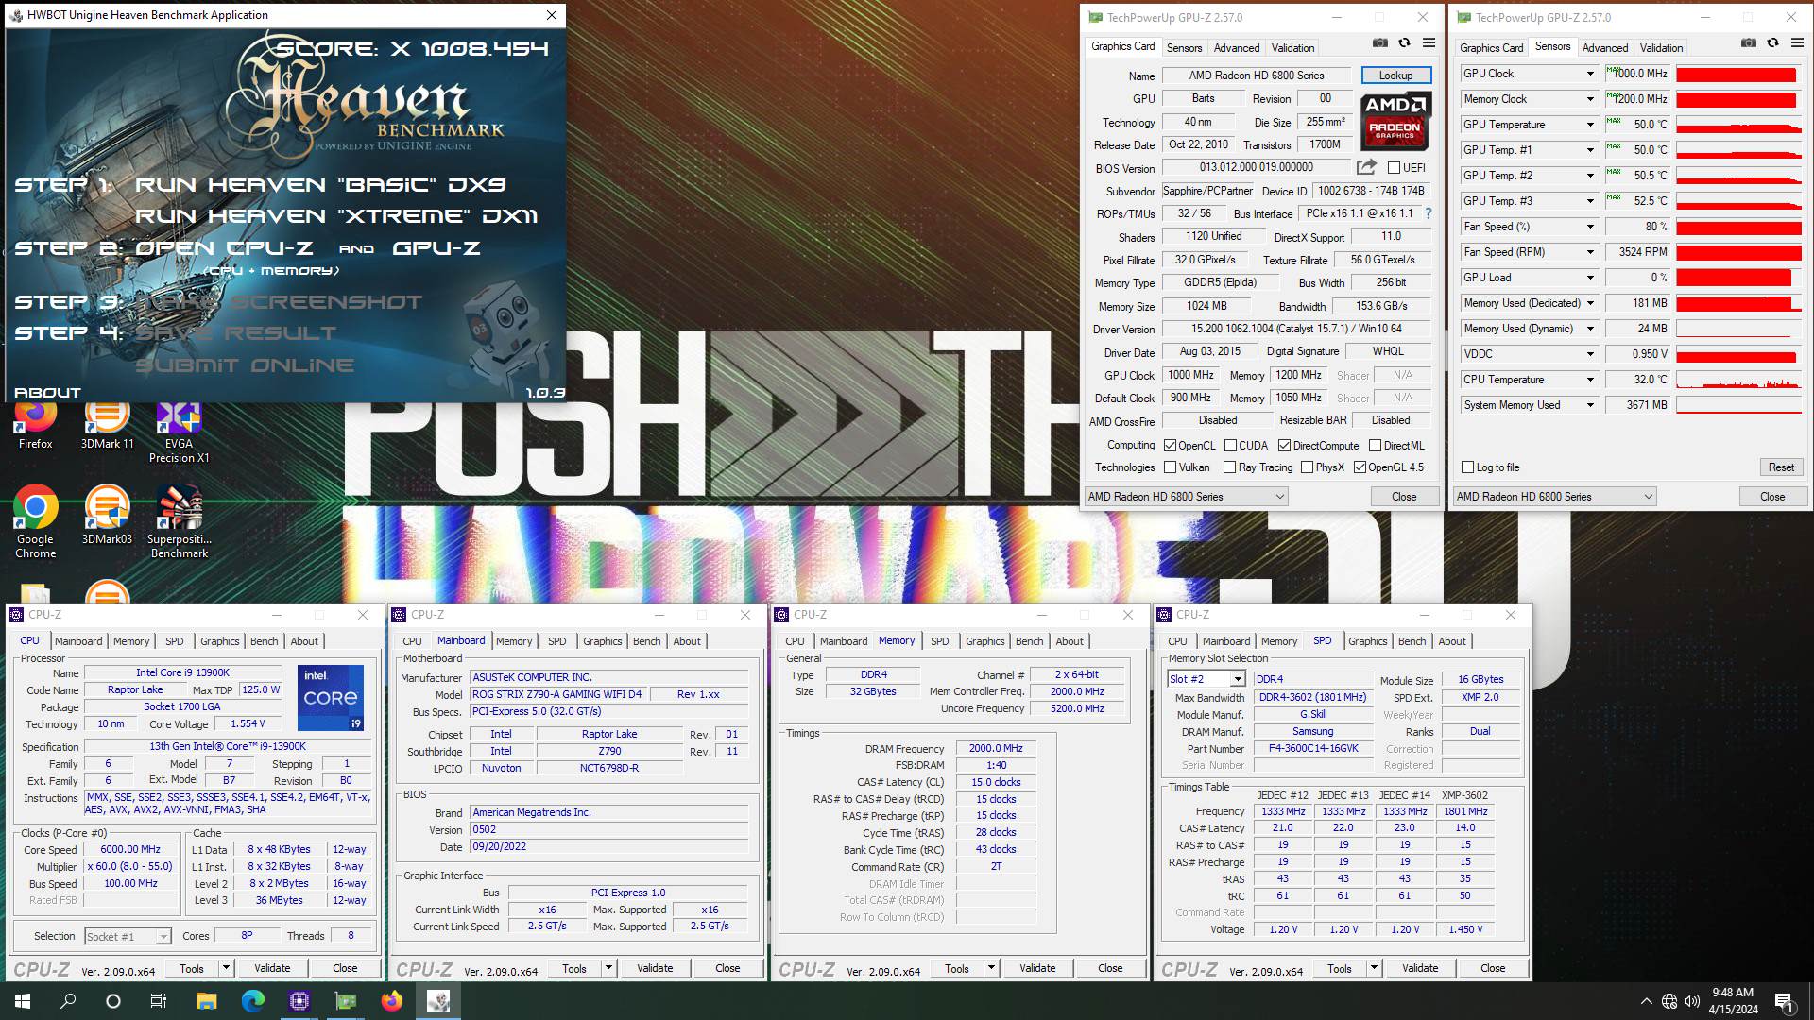Click the Firefox taskbar icon

(392, 1001)
